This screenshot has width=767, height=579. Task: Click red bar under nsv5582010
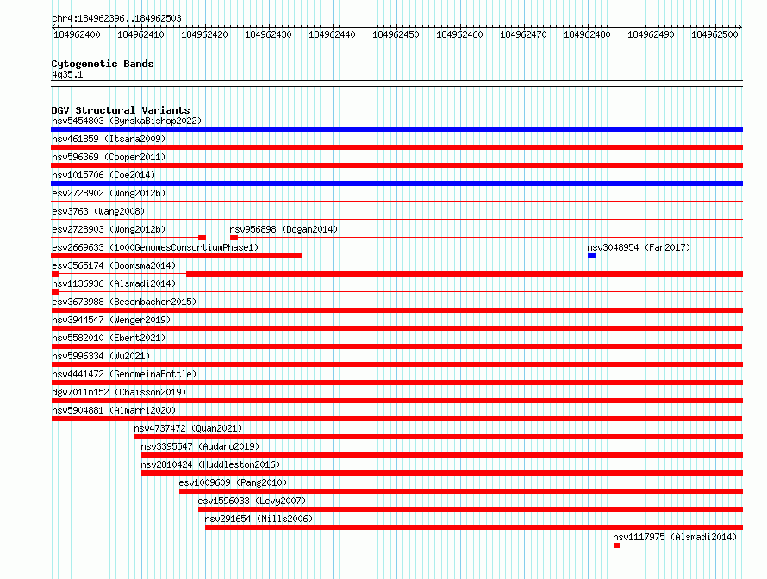pos(396,346)
